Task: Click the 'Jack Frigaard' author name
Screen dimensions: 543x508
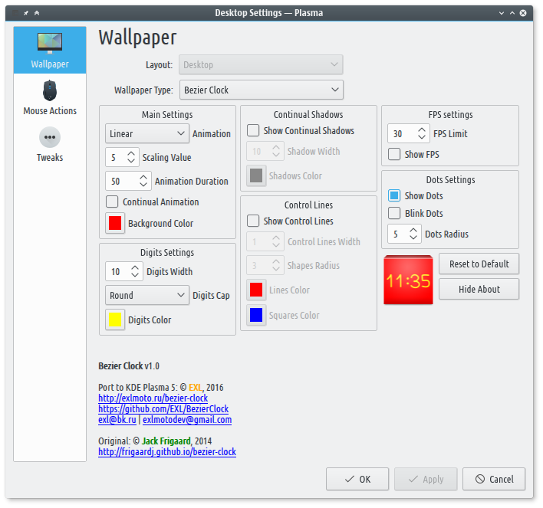Action: pyautogui.click(x=166, y=441)
